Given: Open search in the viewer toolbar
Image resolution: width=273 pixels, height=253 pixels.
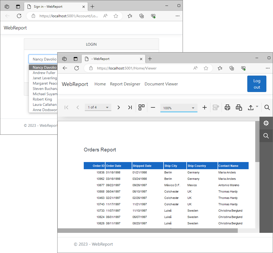Looking at the screenshot, I should [x=267, y=107].
